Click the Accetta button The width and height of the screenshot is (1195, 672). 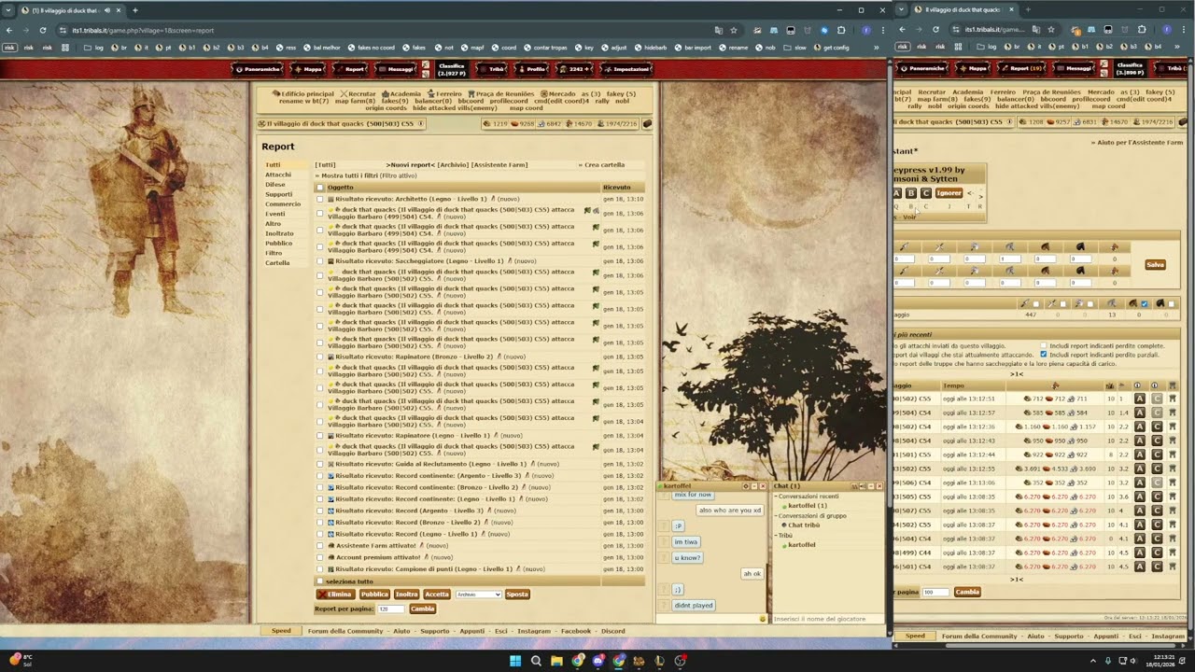437,595
